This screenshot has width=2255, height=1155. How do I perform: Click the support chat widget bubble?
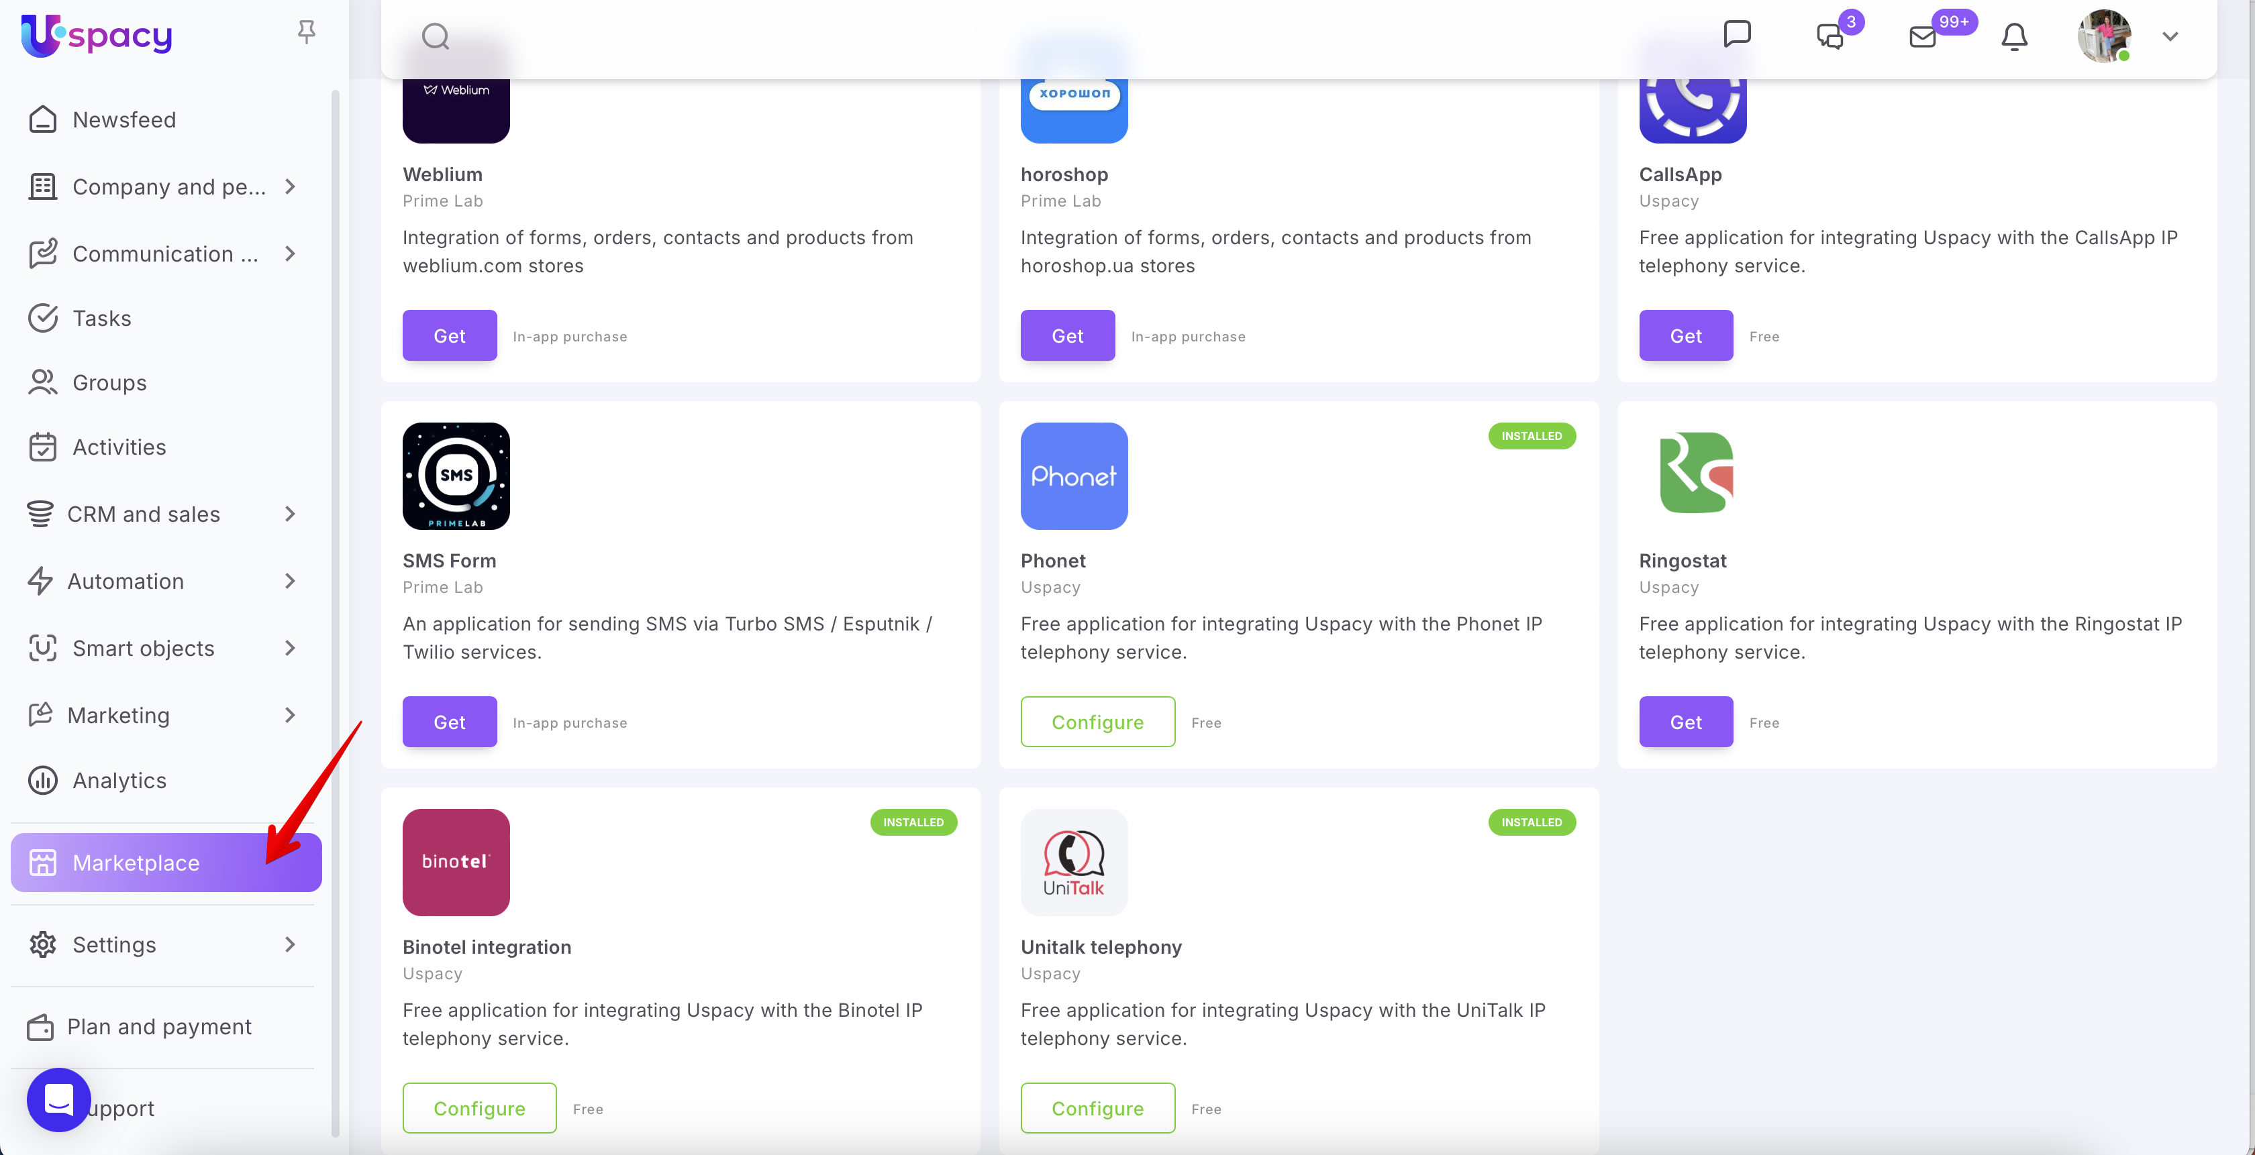click(x=58, y=1099)
